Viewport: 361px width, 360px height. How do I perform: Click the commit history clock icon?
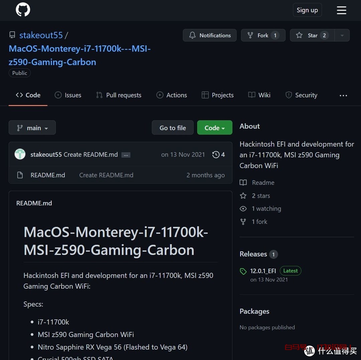[x=216, y=155]
